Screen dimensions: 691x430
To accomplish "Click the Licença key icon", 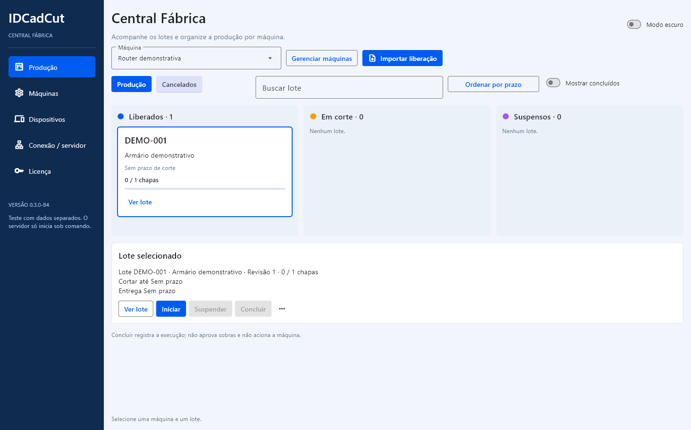I will 19,171.
